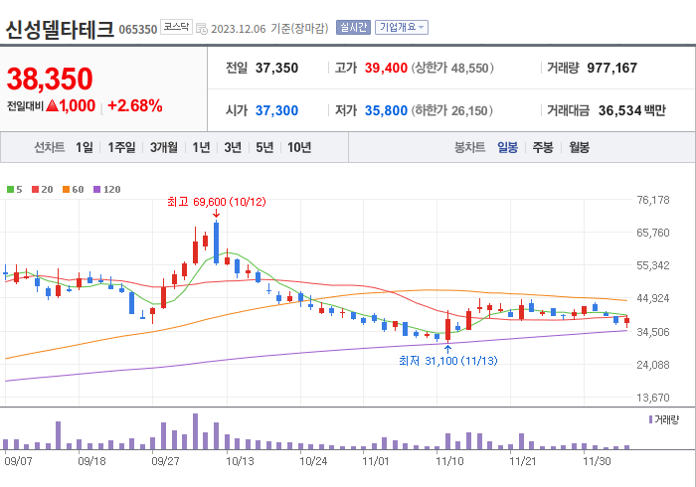Click the 거래대금 value 36,534
Image resolution: width=696 pixels, height=487 pixels.
[x=619, y=110]
